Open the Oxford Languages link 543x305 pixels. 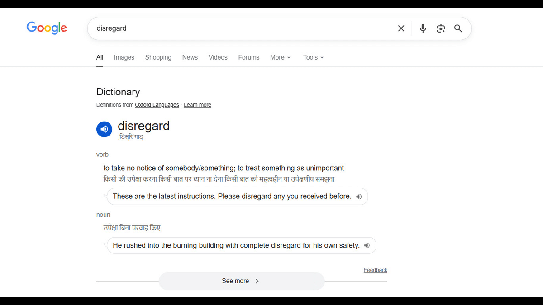tap(157, 105)
